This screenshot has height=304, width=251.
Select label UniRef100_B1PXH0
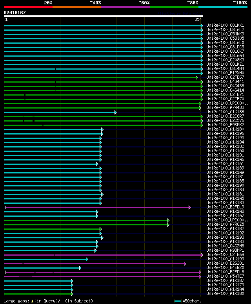click(x=225, y=73)
